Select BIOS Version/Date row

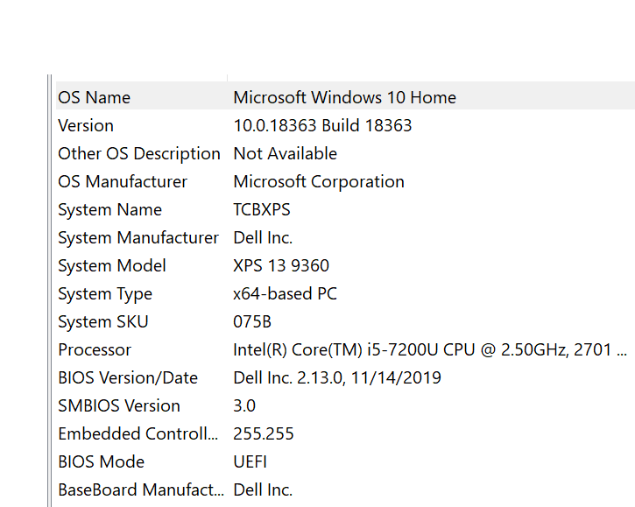(x=128, y=377)
